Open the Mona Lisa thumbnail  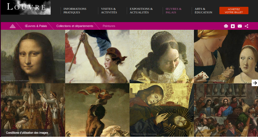point(33,56)
